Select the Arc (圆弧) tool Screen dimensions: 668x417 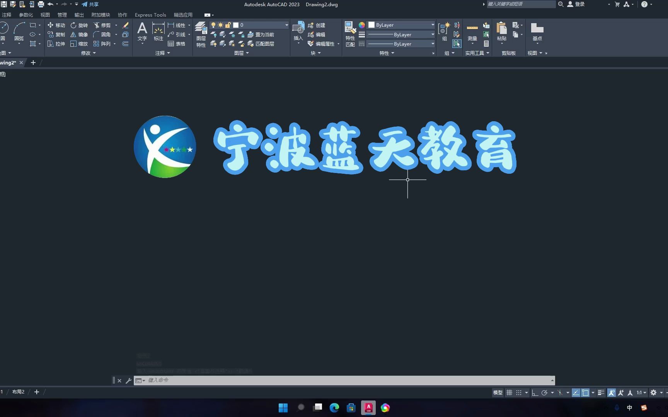(x=19, y=31)
